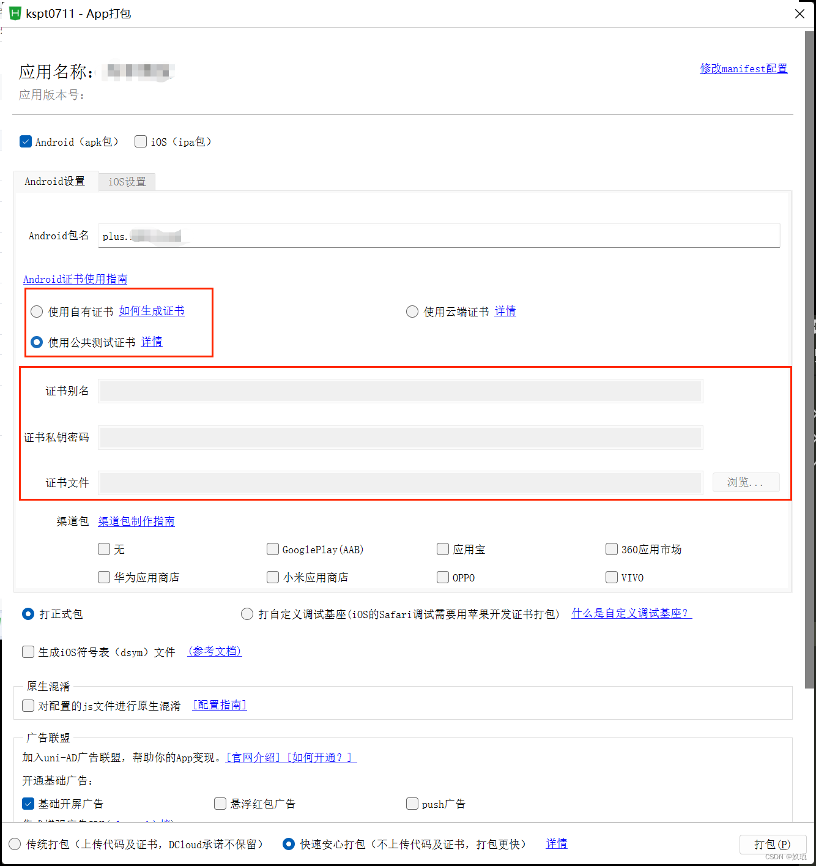Click the 证书私钥密码 input field

(401, 438)
